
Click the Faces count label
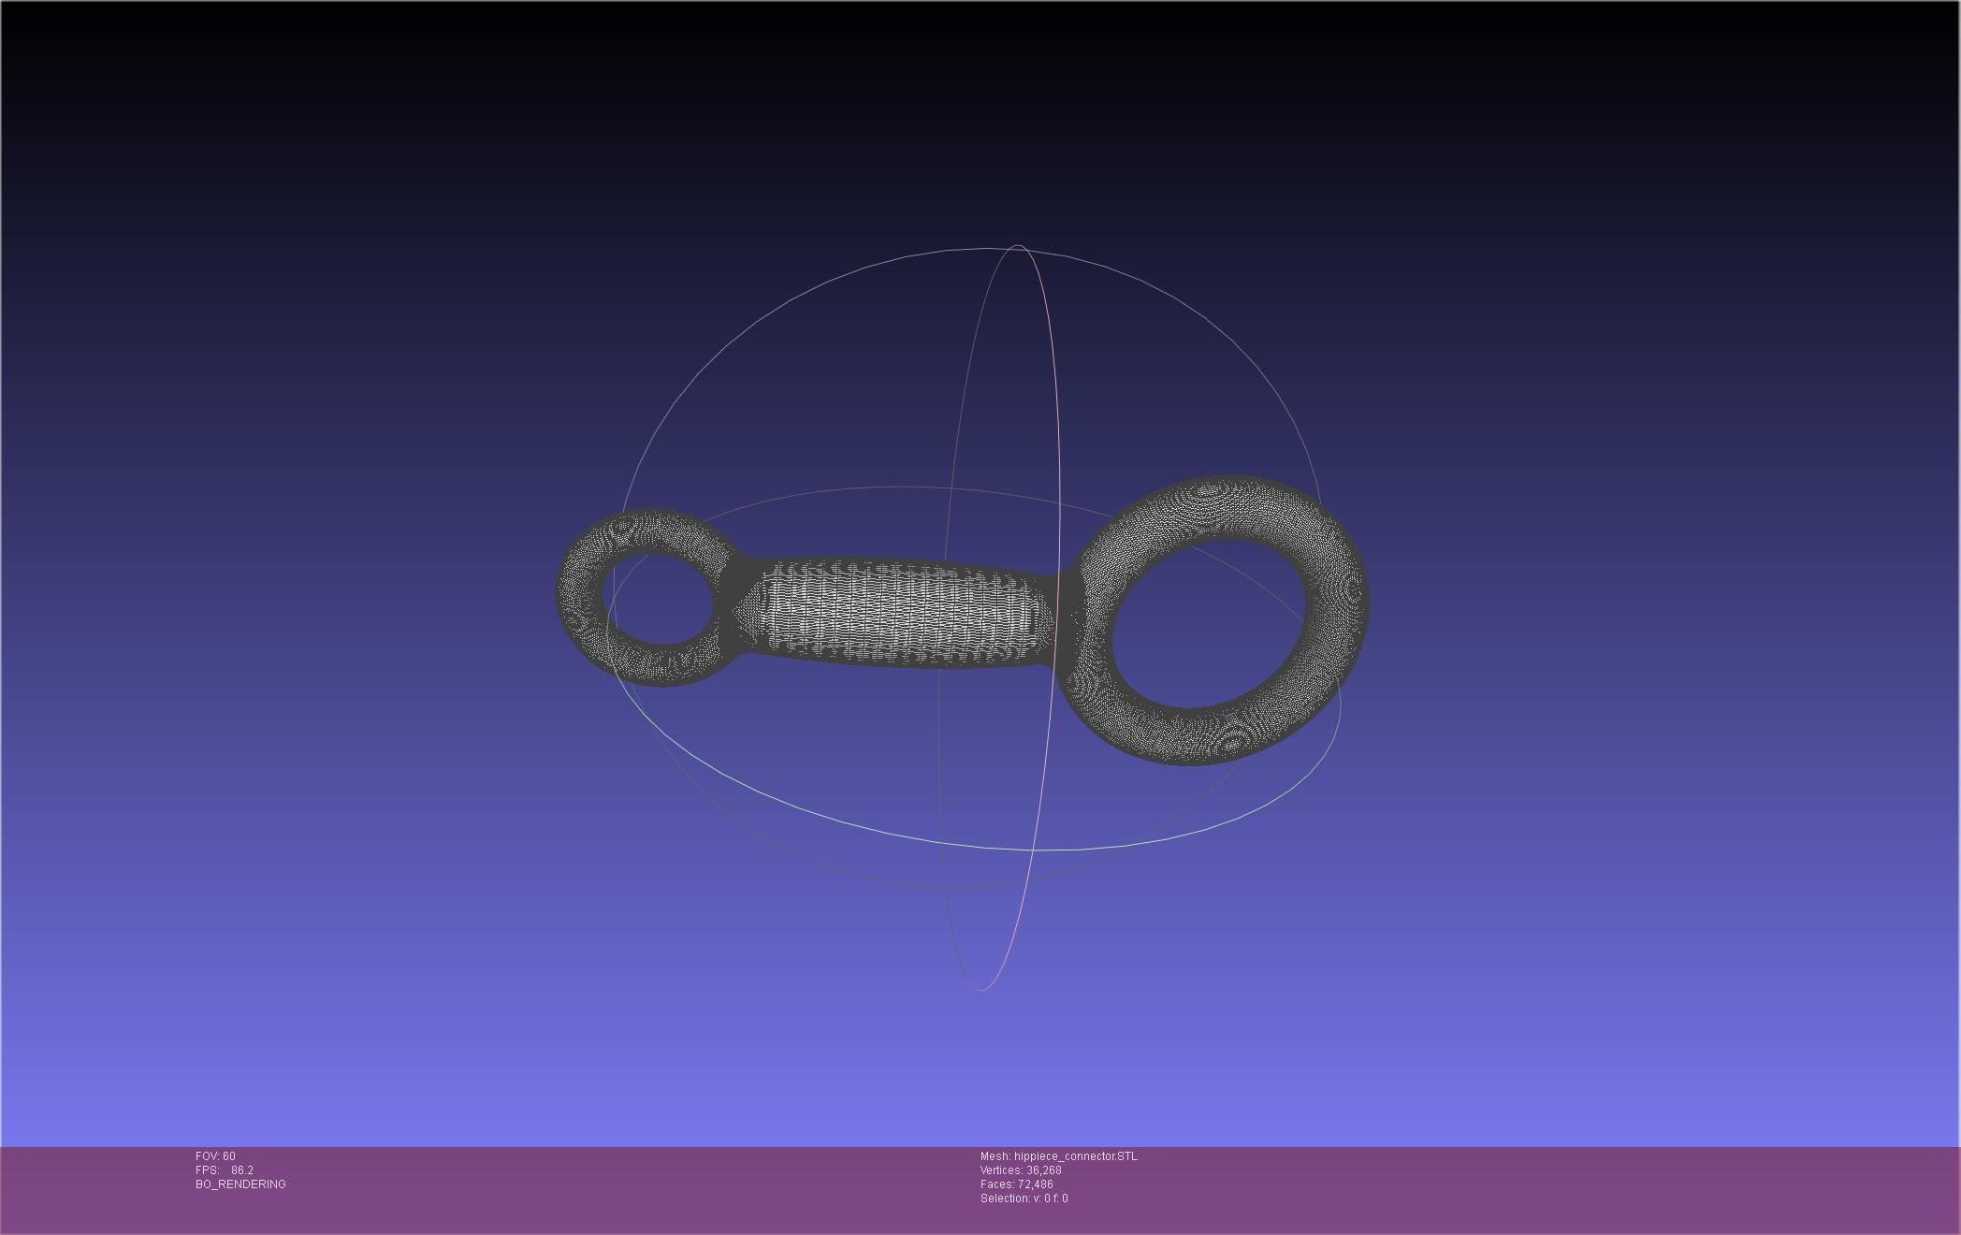[x=1016, y=1184]
